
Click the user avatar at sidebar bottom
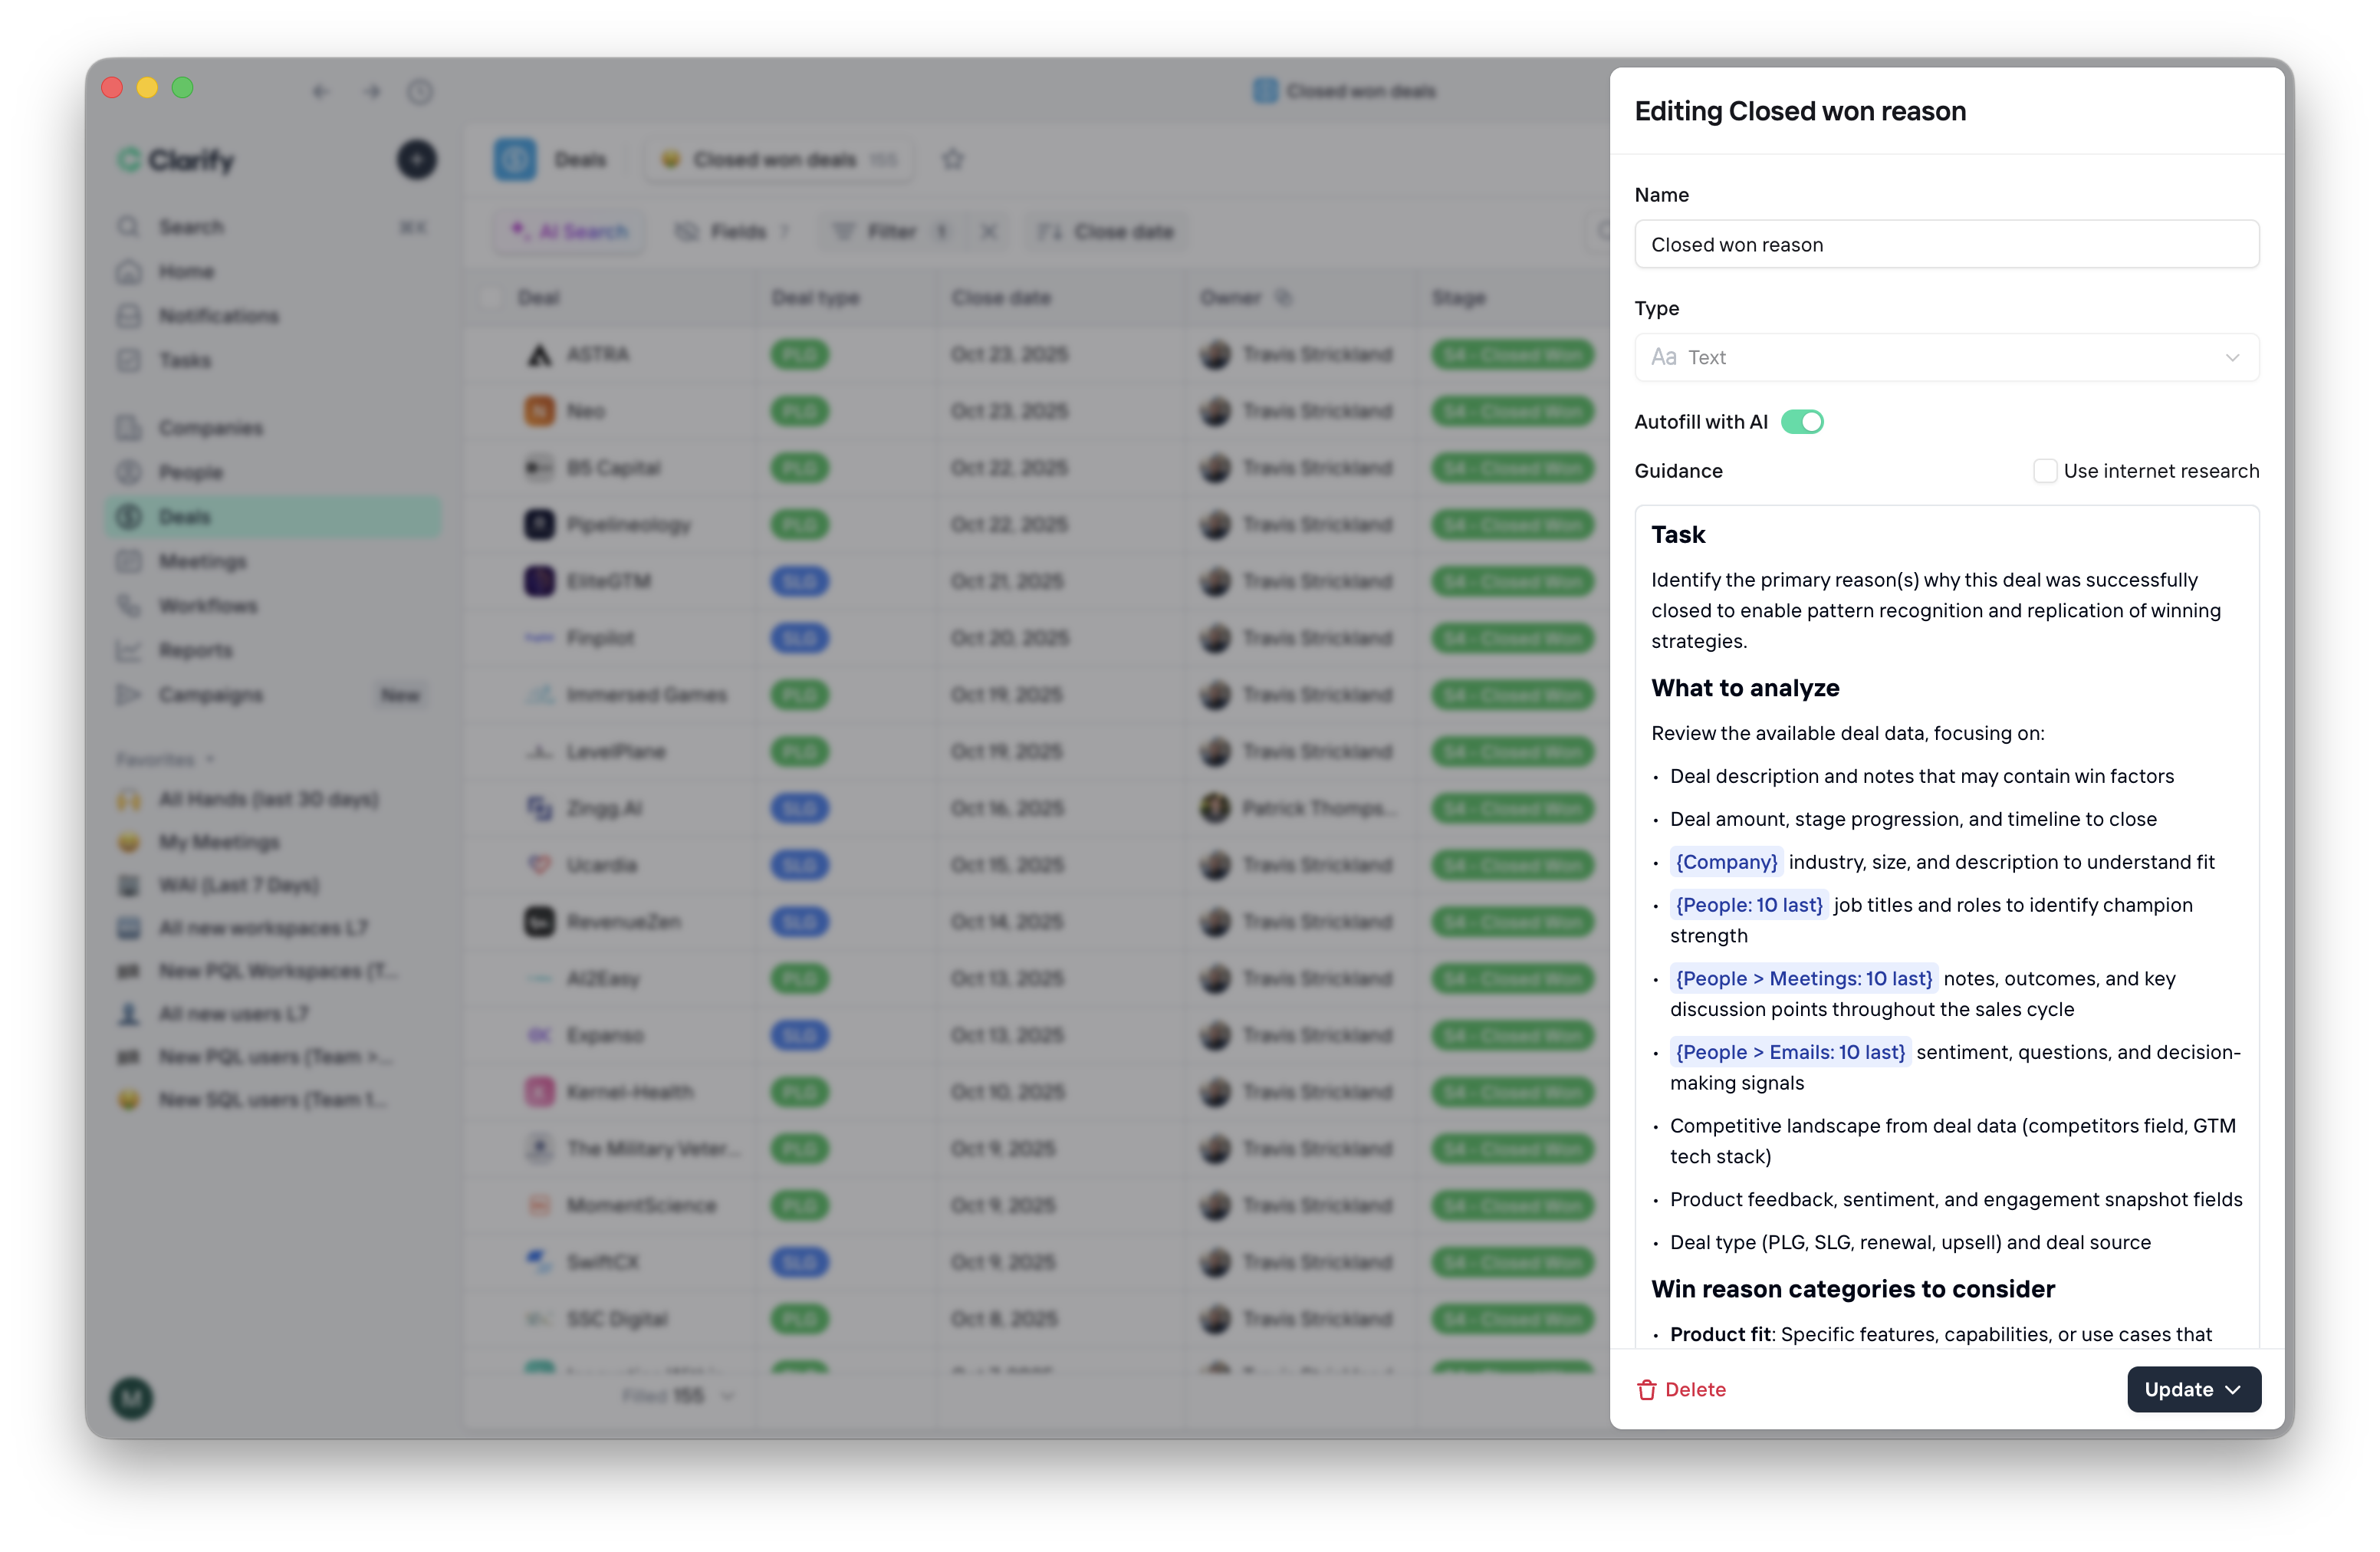click(132, 1396)
